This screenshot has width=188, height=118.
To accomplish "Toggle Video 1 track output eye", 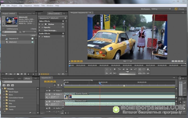I will pos(47,94).
